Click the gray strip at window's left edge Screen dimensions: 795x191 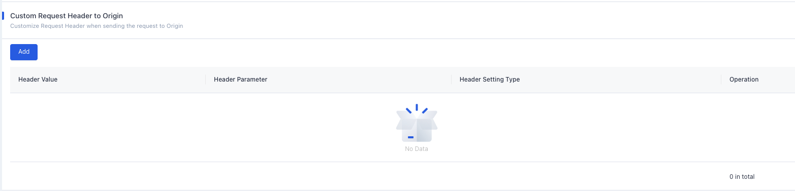click(x=1, y=95)
